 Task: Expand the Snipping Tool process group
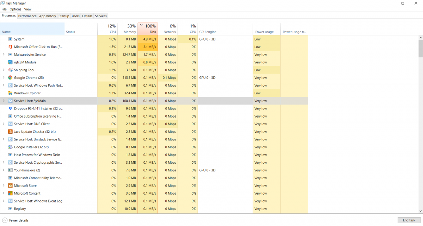point(4,70)
